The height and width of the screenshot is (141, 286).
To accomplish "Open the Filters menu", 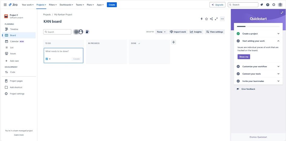I will pos(53,5).
